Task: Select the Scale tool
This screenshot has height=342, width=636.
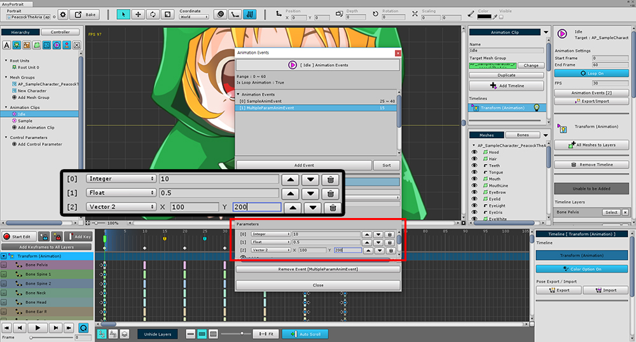Action: (x=167, y=15)
